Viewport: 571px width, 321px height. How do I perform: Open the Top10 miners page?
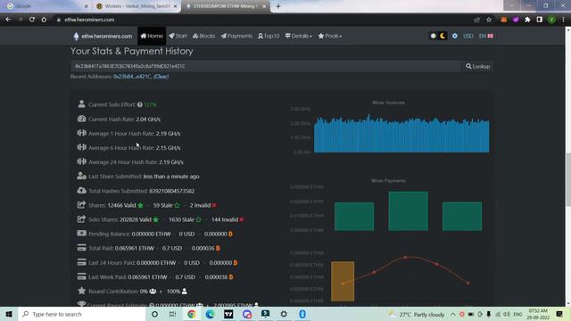coord(269,36)
